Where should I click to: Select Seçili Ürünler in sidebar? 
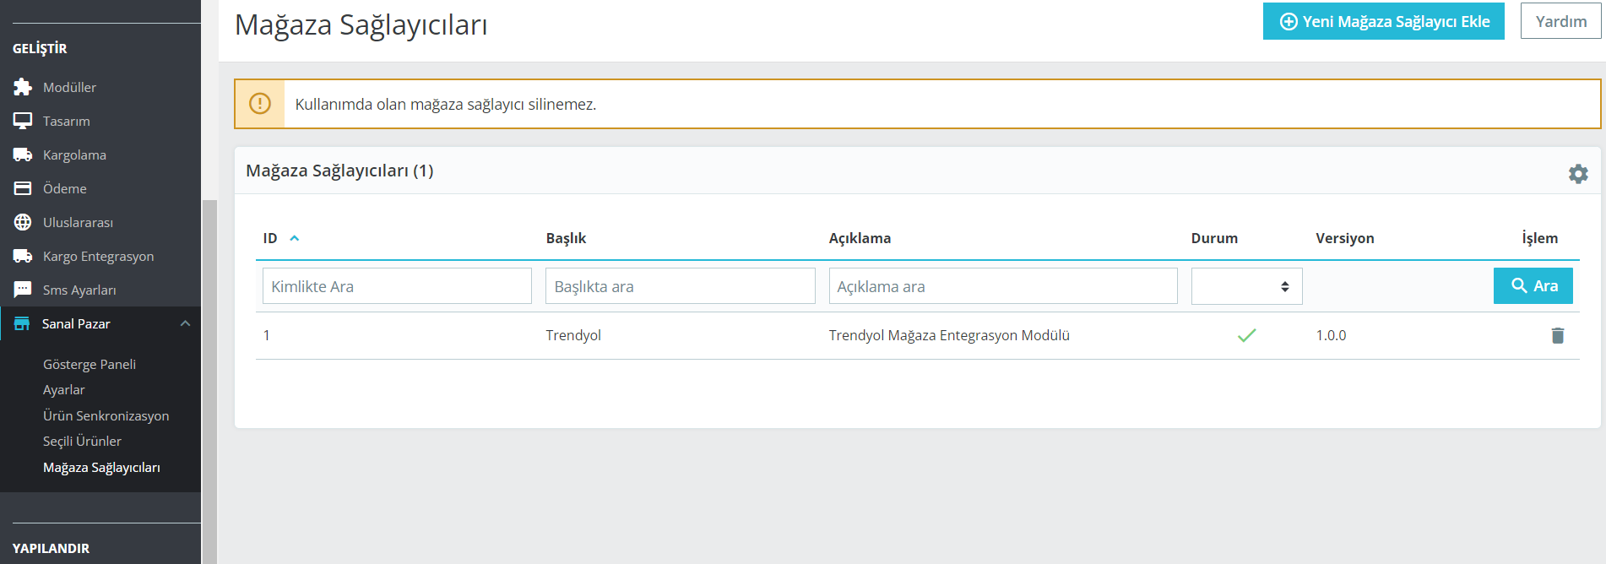coord(82,441)
